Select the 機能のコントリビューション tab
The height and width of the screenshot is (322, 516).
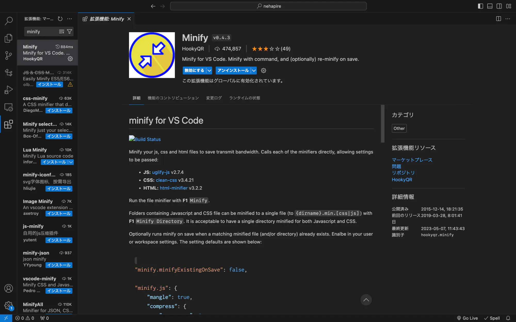[173, 98]
